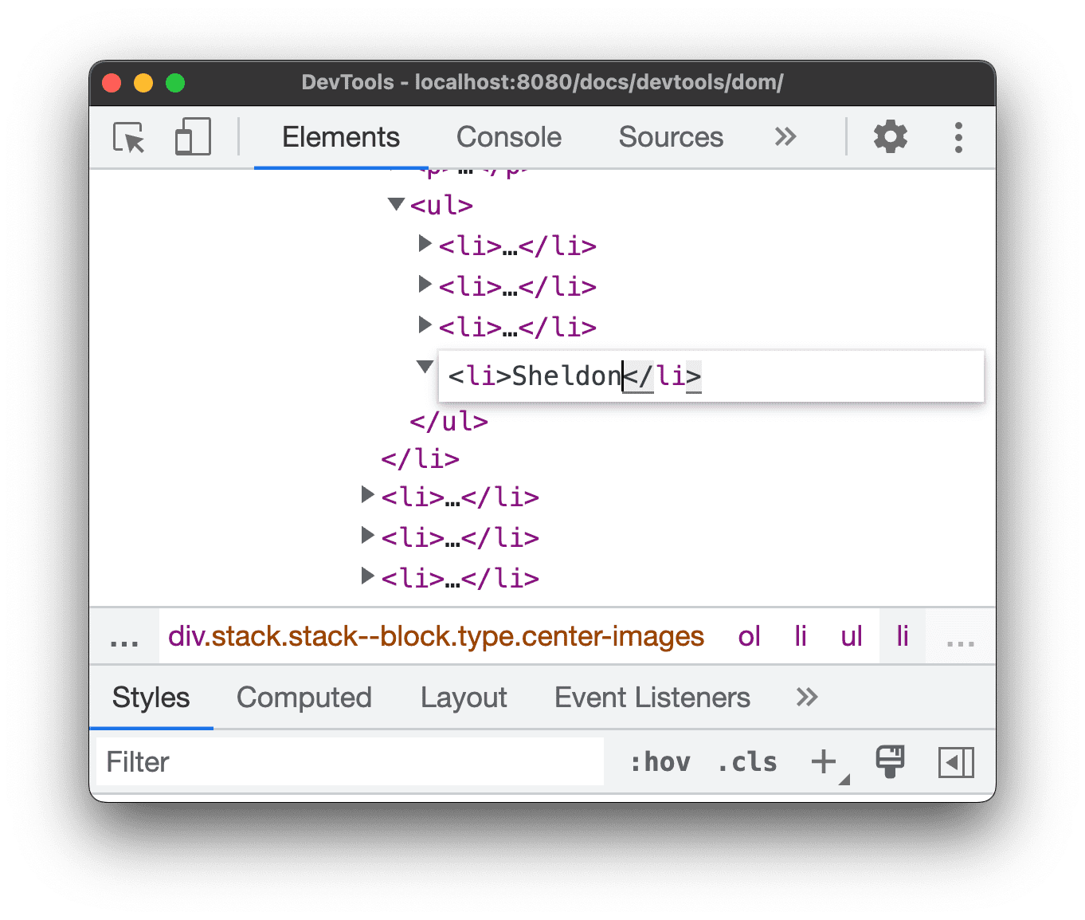Screen dimensions: 1085x920
Task: Click the styles Filter input field
Action: pyautogui.click(x=350, y=761)
